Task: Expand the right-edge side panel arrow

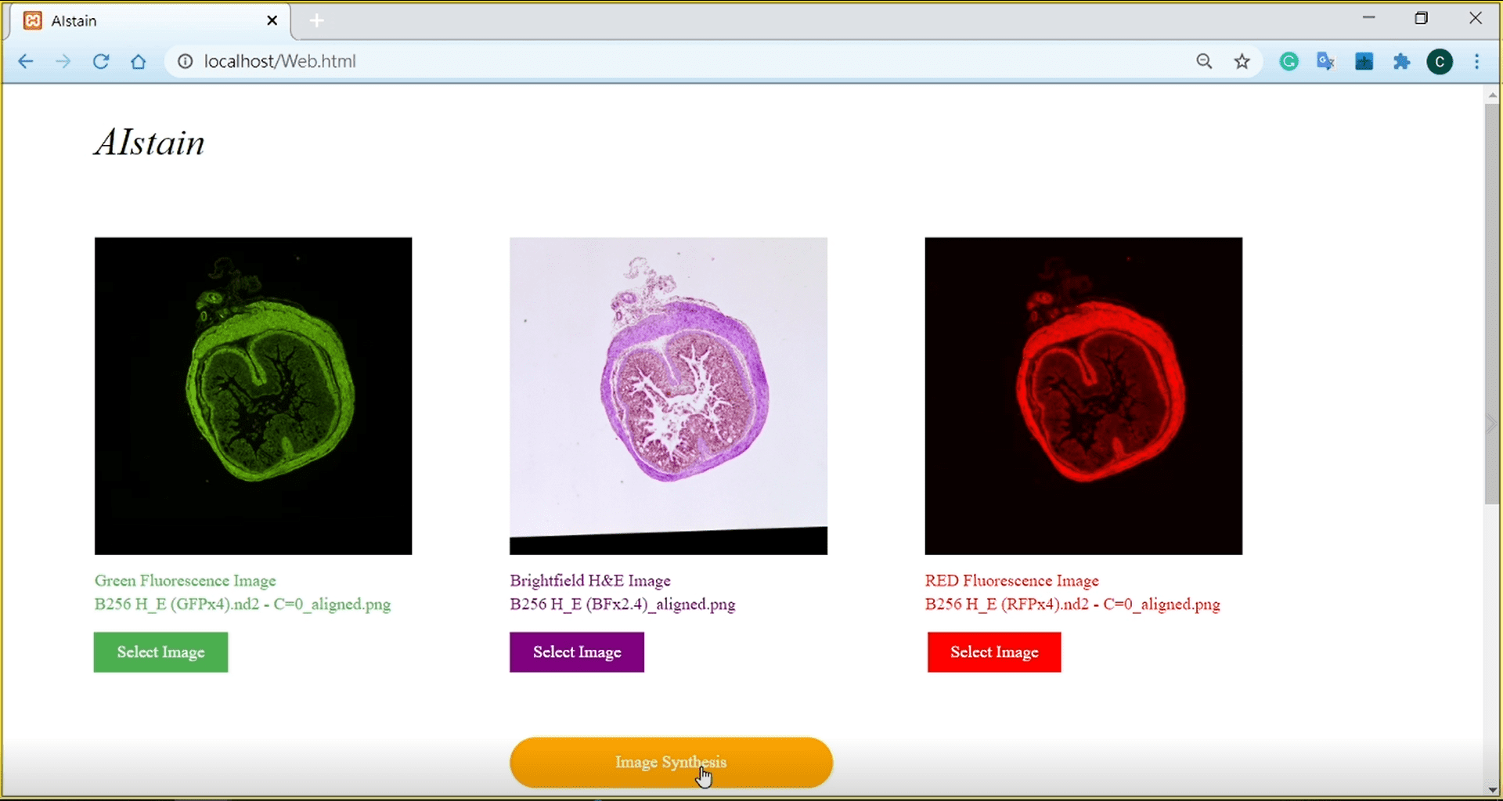Action: point(1491,423)
